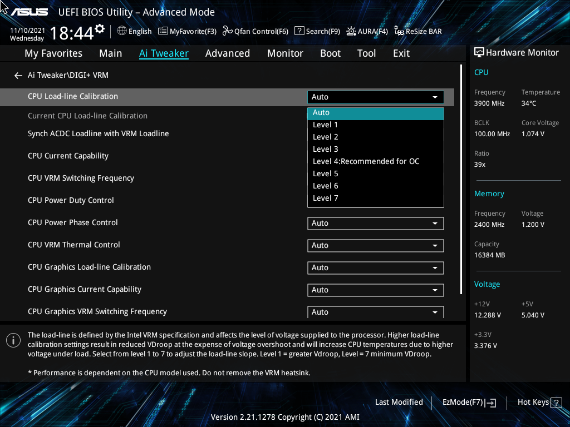Open CPU Graphics Current Capability dropdown

(x=376, y=290)
